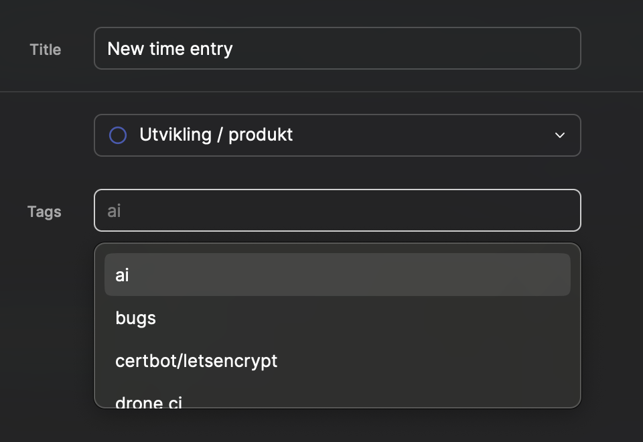643x442 pixels.
Task: Click the blue circle project icon
Action: [x=118, y=135]
